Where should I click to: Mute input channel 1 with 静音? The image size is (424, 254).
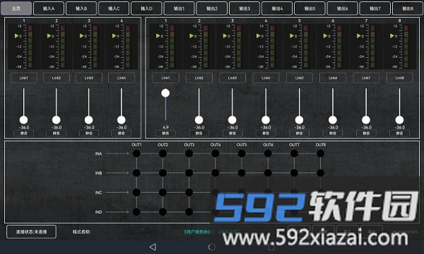pos(24,133)
